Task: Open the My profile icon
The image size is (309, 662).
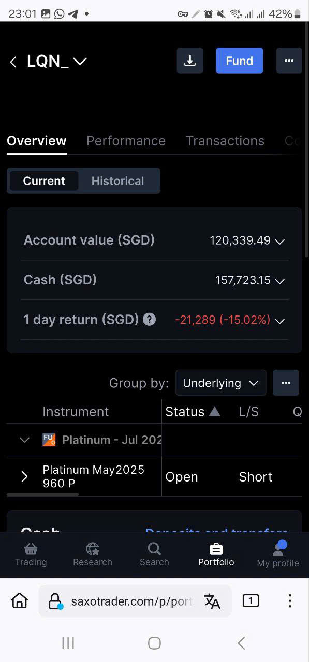Action: coord(278,549)
